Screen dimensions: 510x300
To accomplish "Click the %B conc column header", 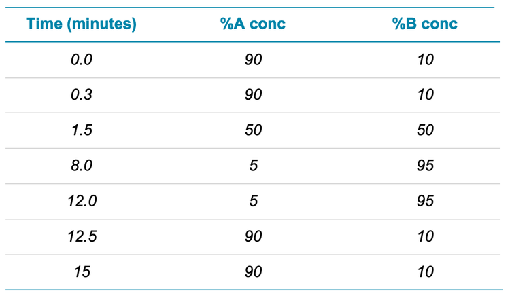I will click(425, 24).
